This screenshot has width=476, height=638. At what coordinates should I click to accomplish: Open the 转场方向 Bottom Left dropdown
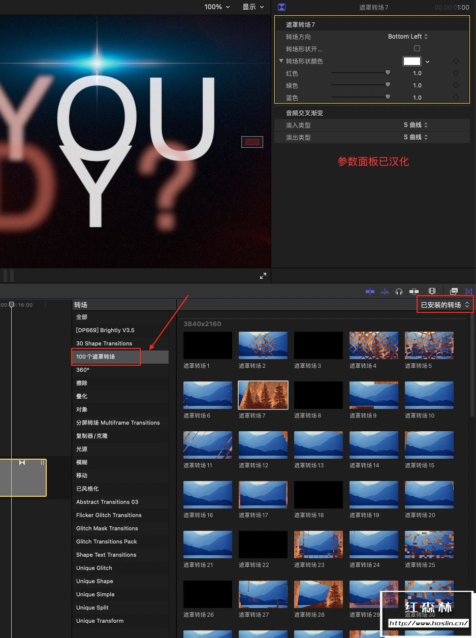point(408,37)
